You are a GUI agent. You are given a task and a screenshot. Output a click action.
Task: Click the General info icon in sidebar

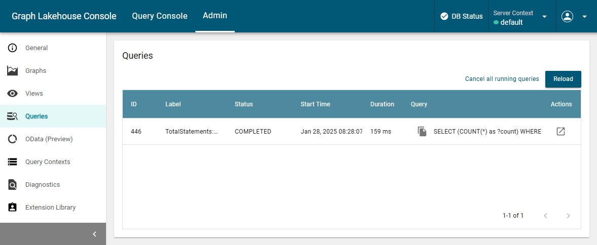pyautogui.click(x=13, y=48)
